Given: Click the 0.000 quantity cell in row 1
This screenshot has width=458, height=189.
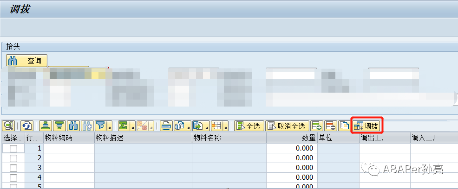Looking at the screenshot, I should tap(292, 148).
